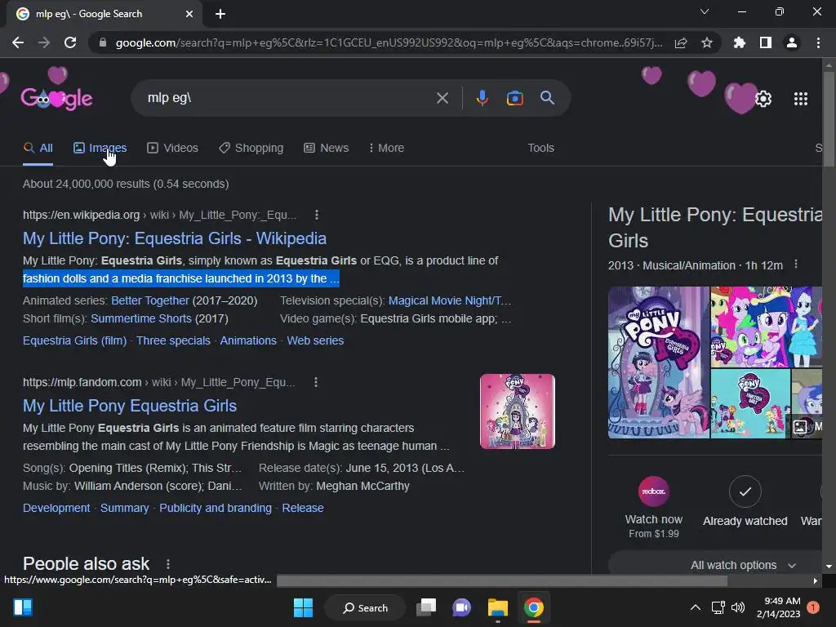
Task: Open top-right cast group image
Action: 766,327
